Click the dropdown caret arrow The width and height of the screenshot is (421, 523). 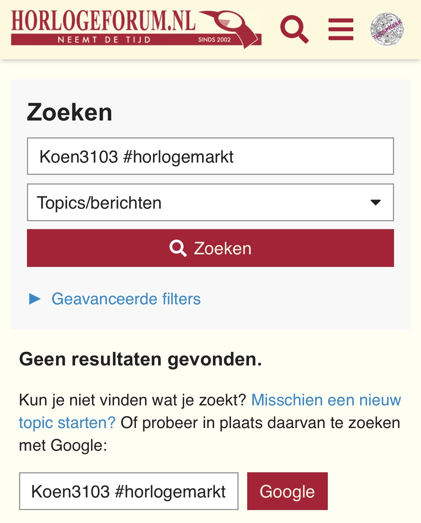(x=375, y=203)
